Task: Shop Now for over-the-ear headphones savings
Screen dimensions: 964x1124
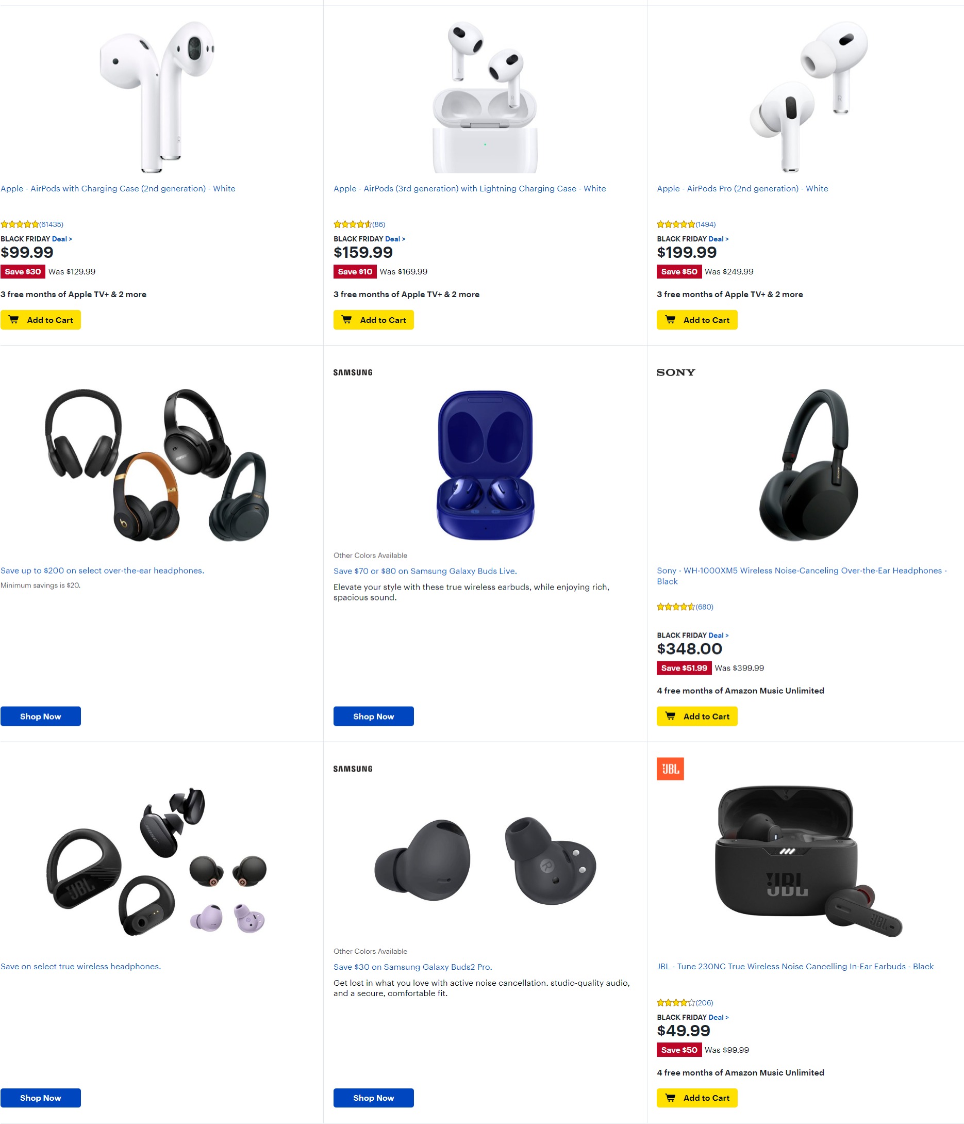Action: click(x=41, y=716)
